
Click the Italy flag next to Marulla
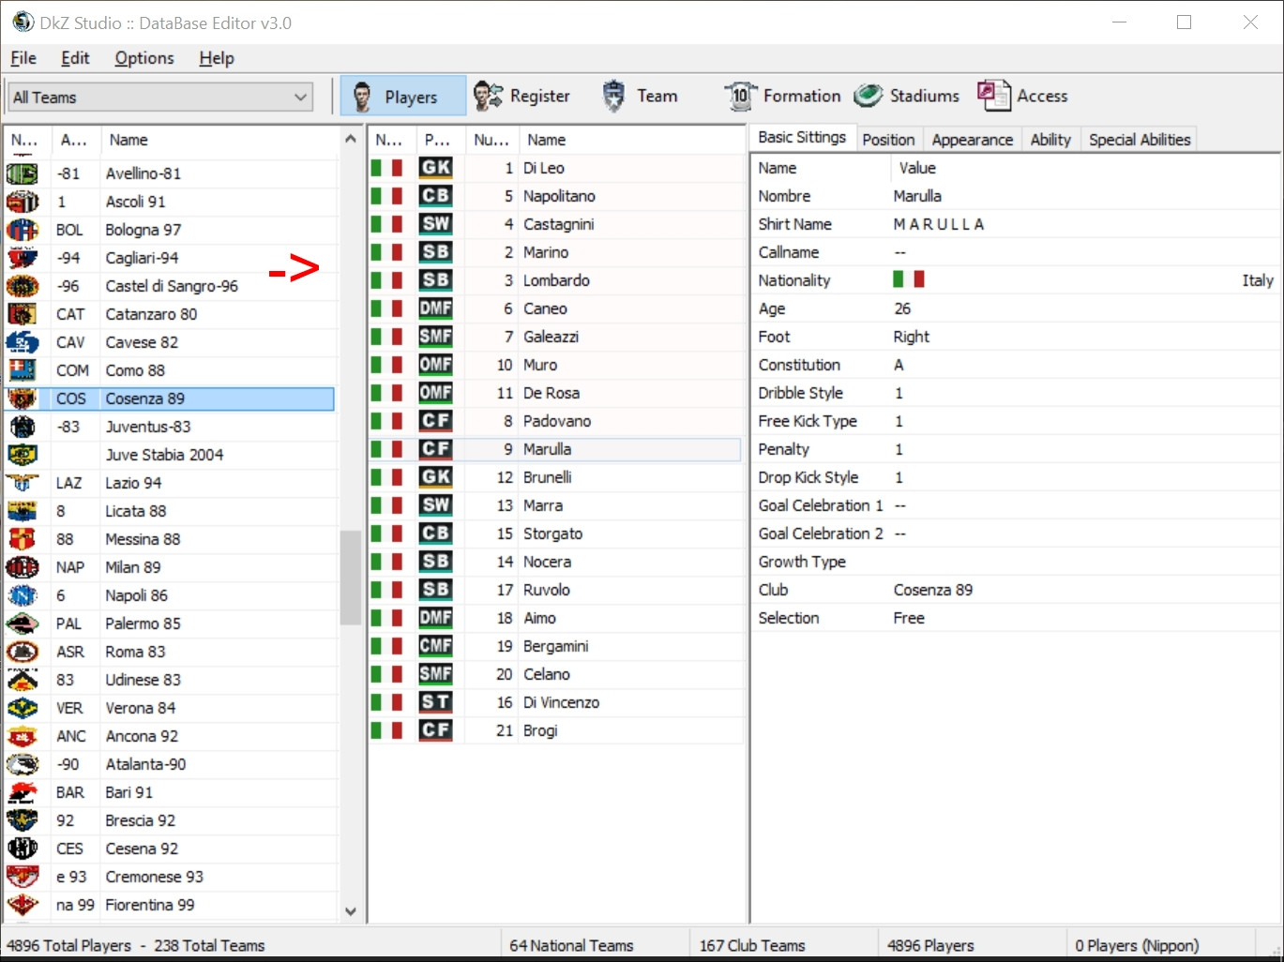(x=386, y=449)
